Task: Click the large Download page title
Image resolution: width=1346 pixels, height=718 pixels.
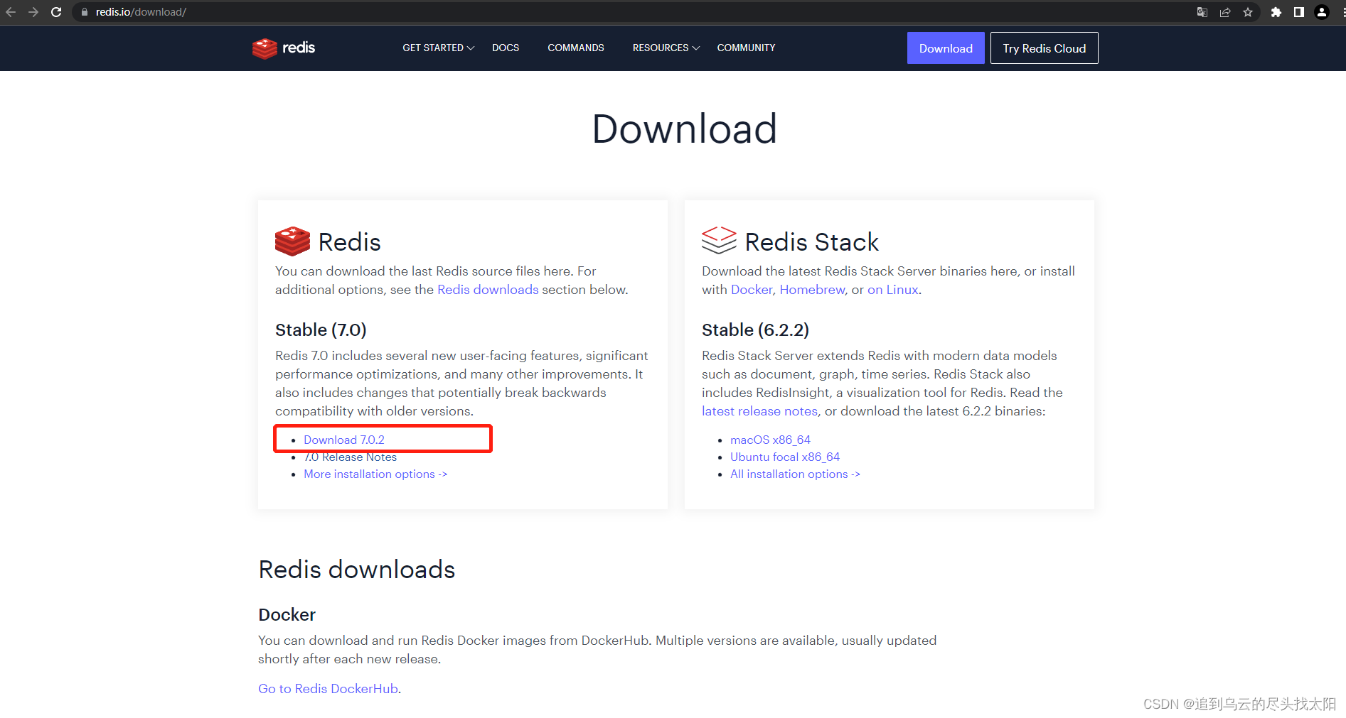Action: point(684,129)
